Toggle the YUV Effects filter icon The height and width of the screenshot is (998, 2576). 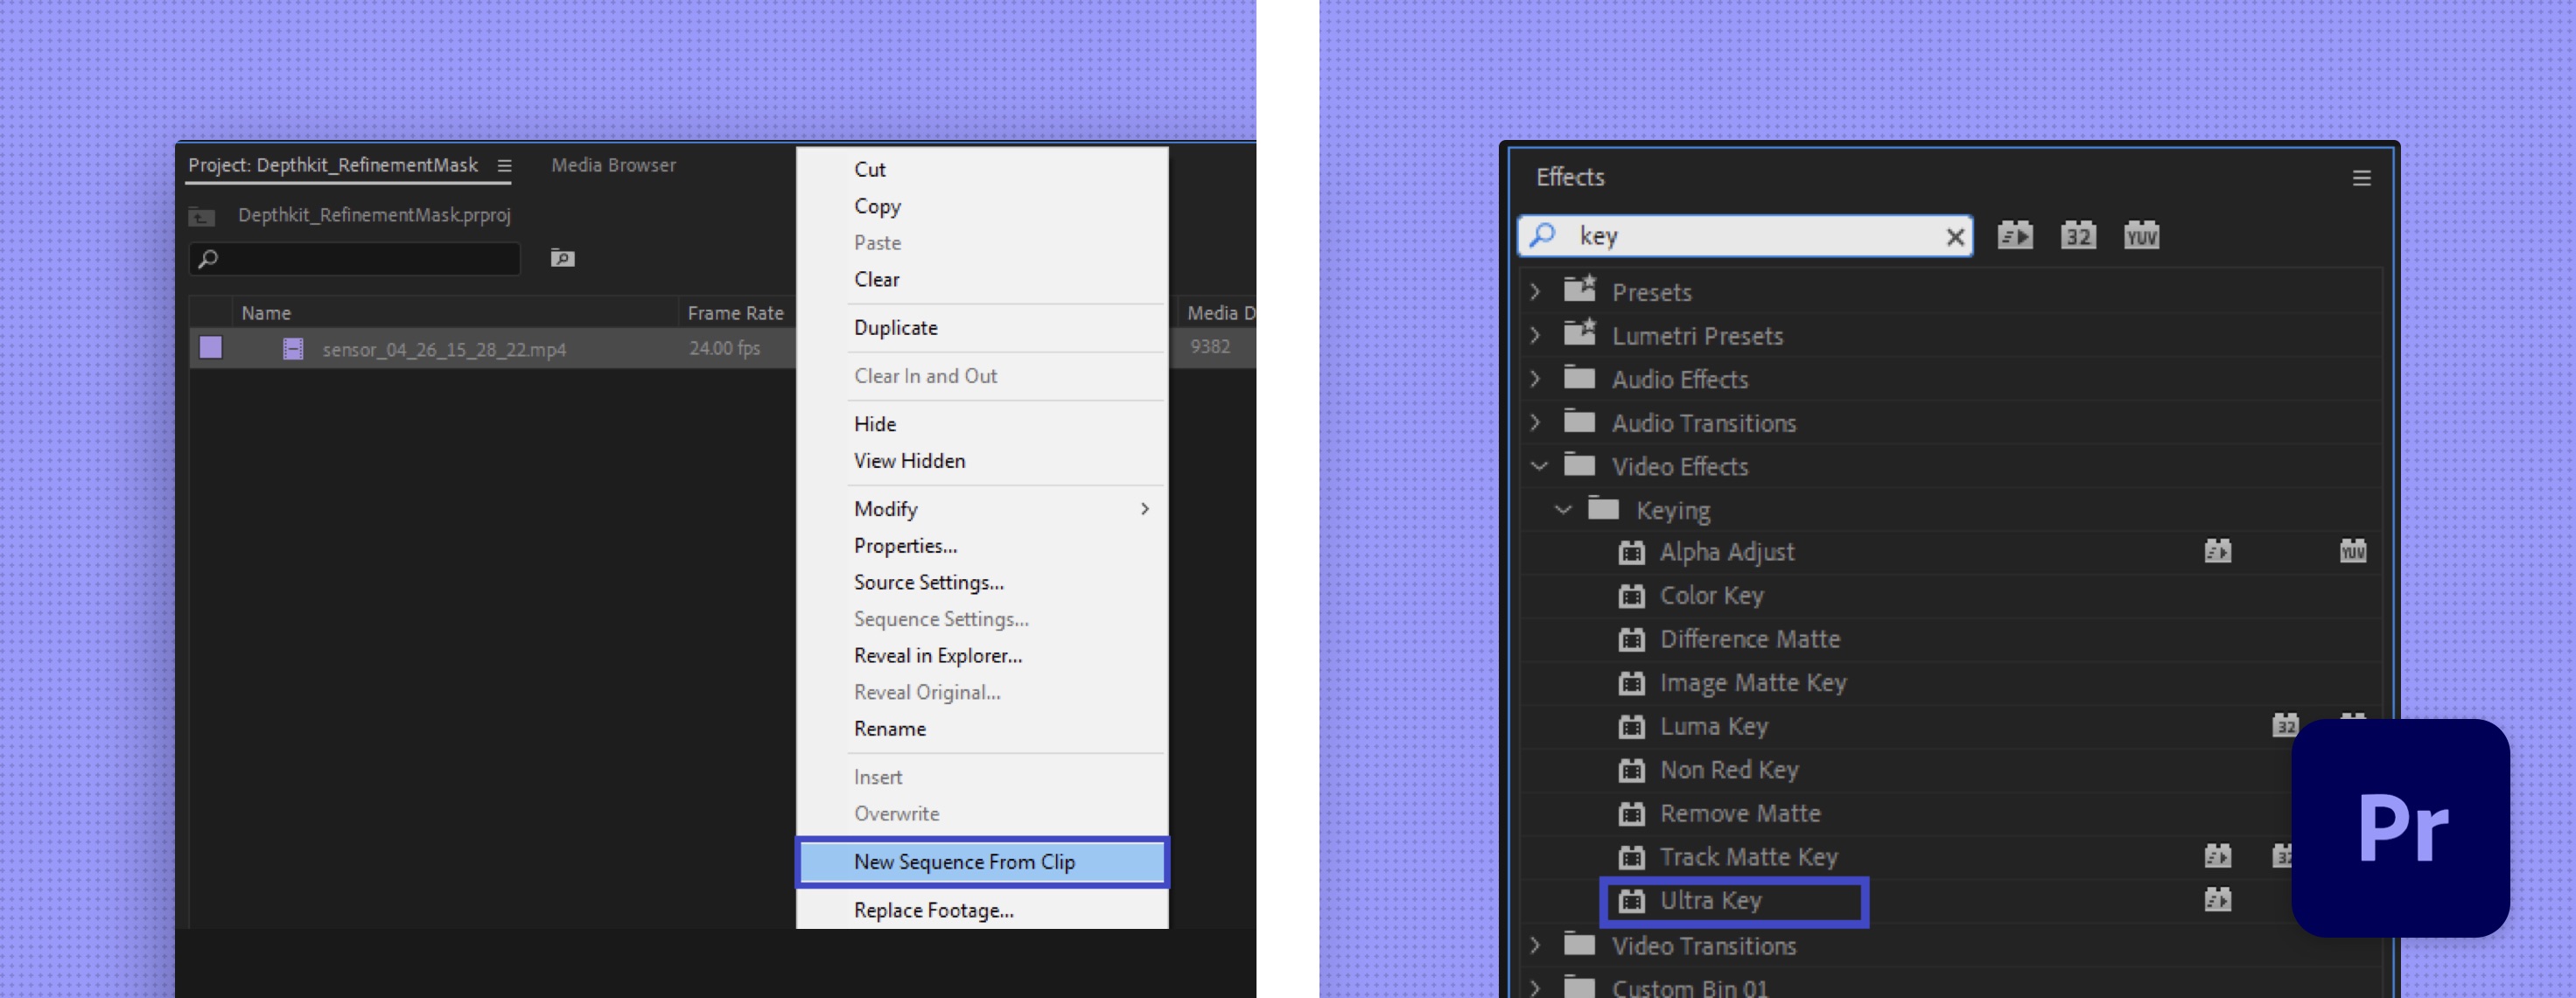tap(2140, 236)
